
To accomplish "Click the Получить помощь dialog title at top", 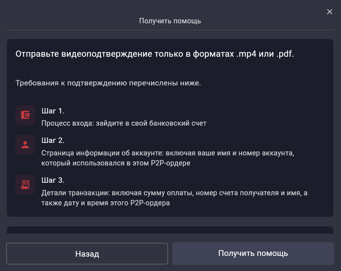I will pyautogui.click(x=170, y=21).
